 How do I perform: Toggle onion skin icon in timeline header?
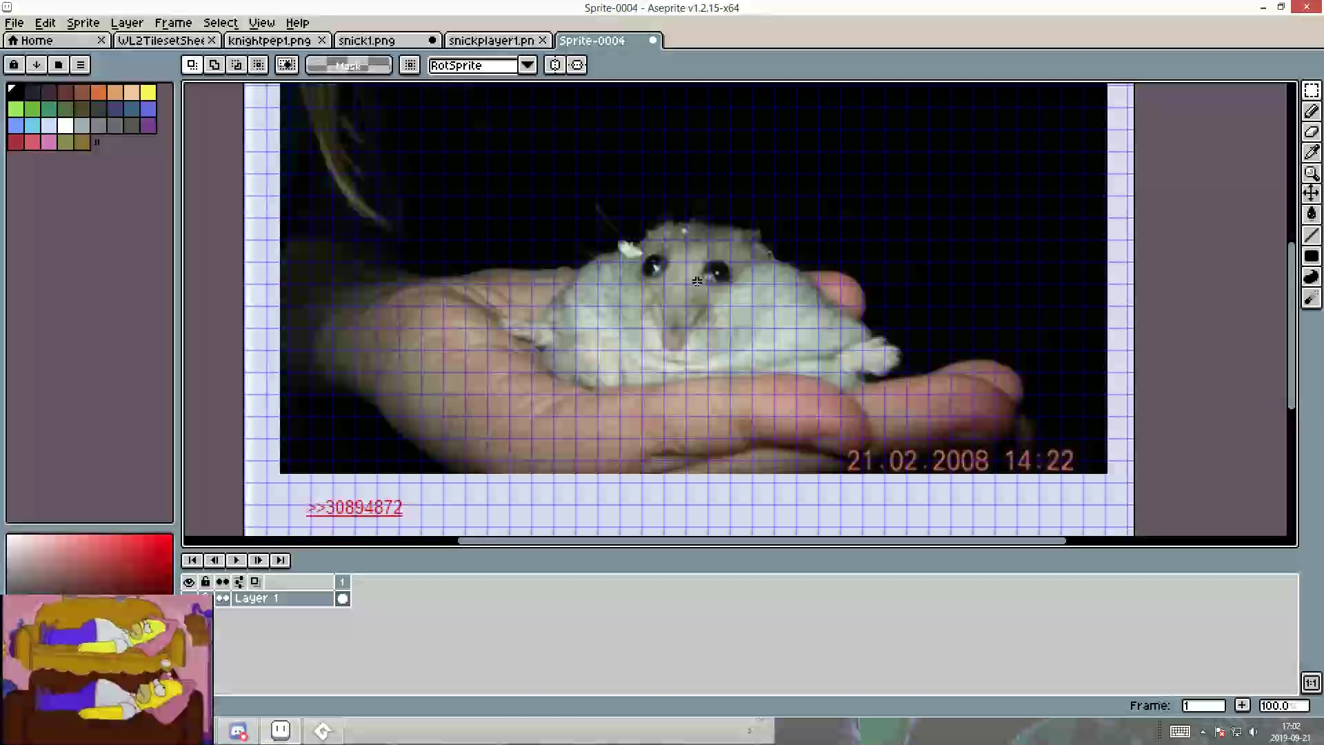tap(255, 582)
